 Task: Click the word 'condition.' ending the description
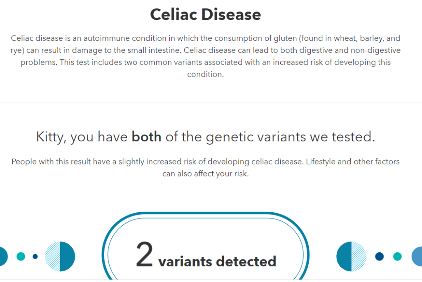point(206,74)
